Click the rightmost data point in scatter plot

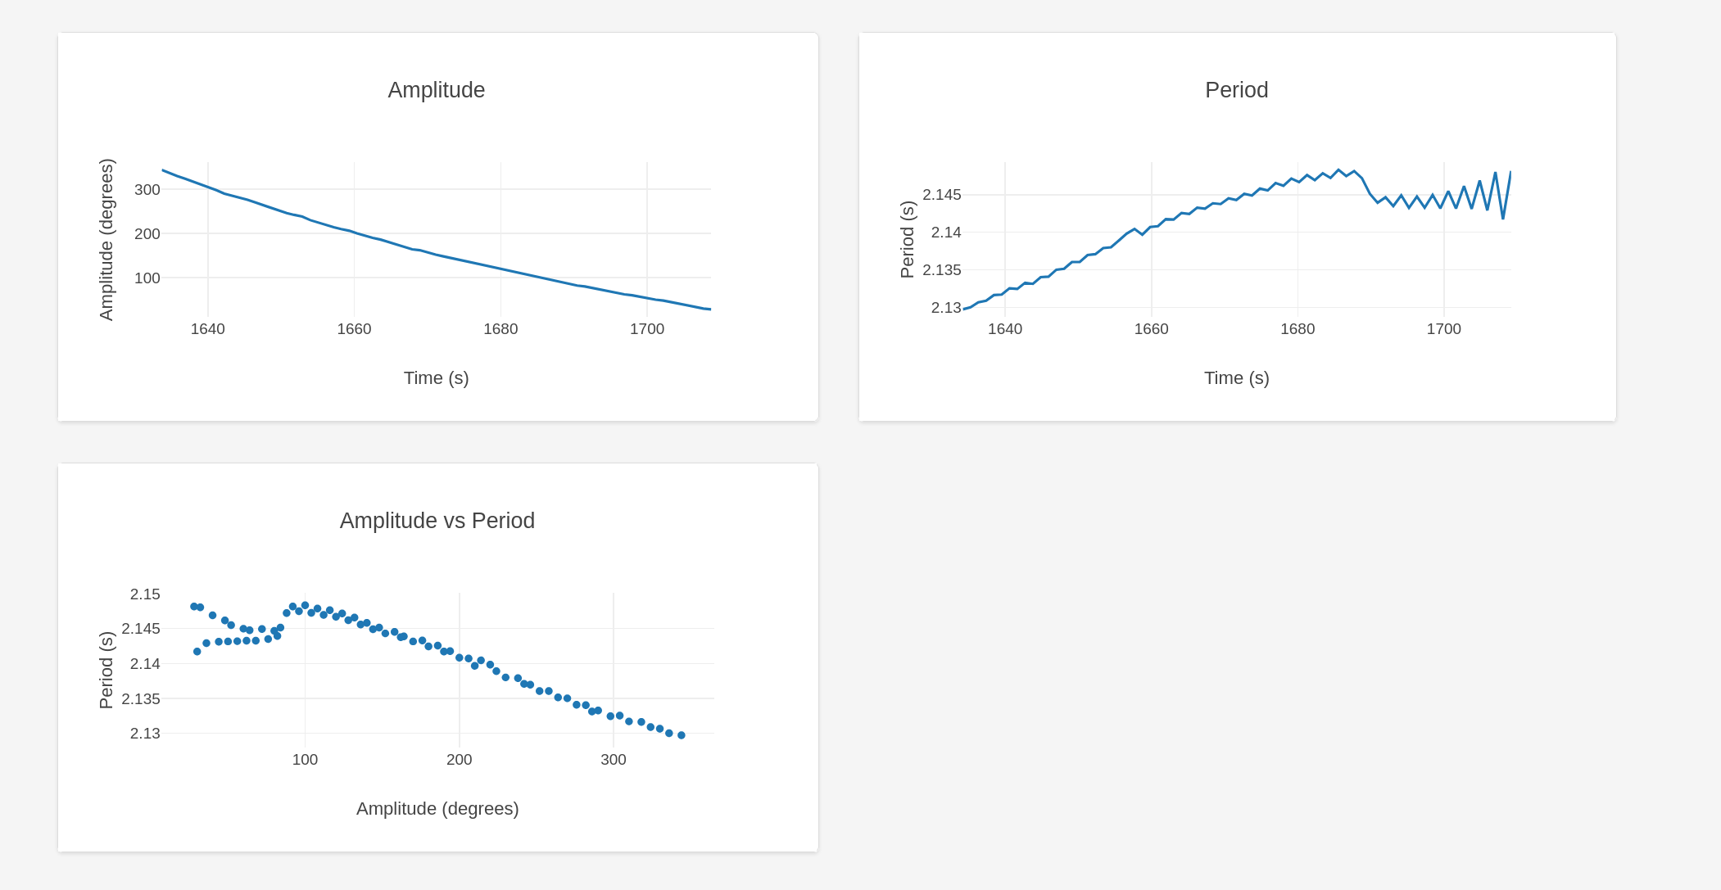682,735
